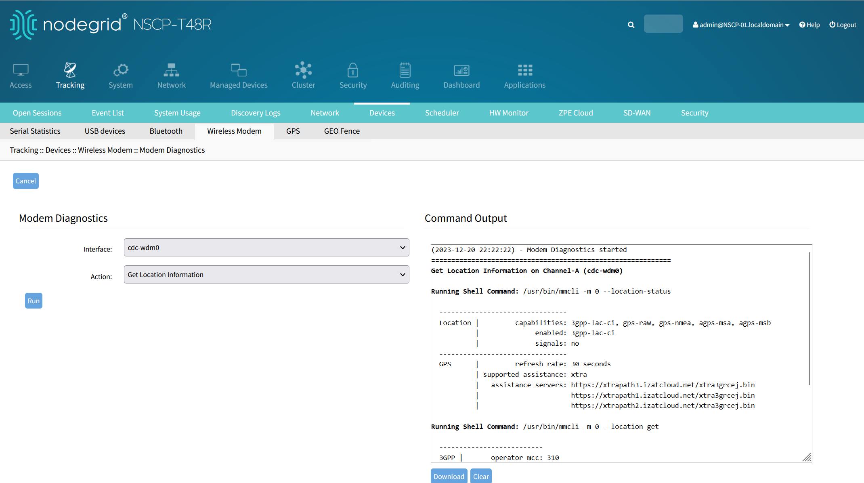Screen dimensions: 864x483
Task: Click the 'Action:' field label
Action: pos(101,277)
